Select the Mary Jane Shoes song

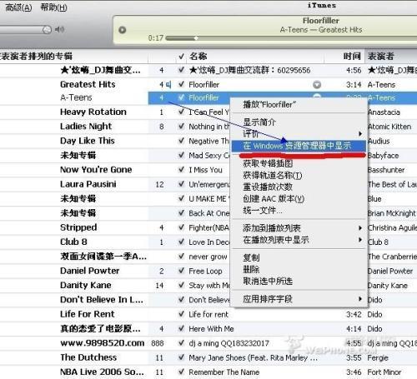pyautogui.click(x=253, y=357)
